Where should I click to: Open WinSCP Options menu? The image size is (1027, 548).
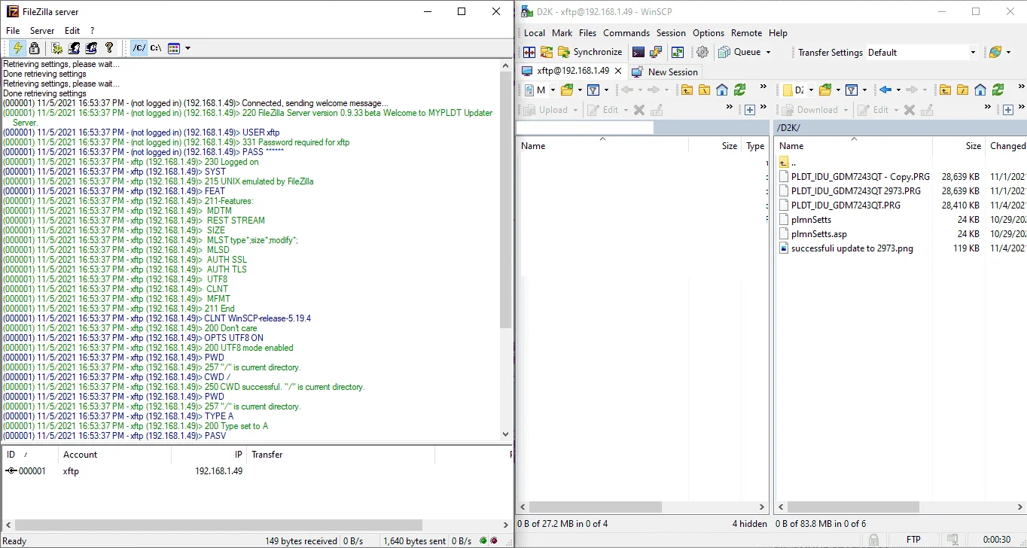(709, 33)
